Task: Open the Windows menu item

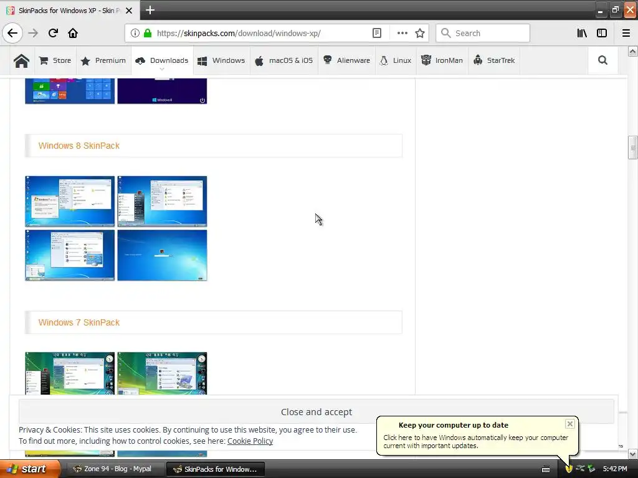Action: [221, 60]
